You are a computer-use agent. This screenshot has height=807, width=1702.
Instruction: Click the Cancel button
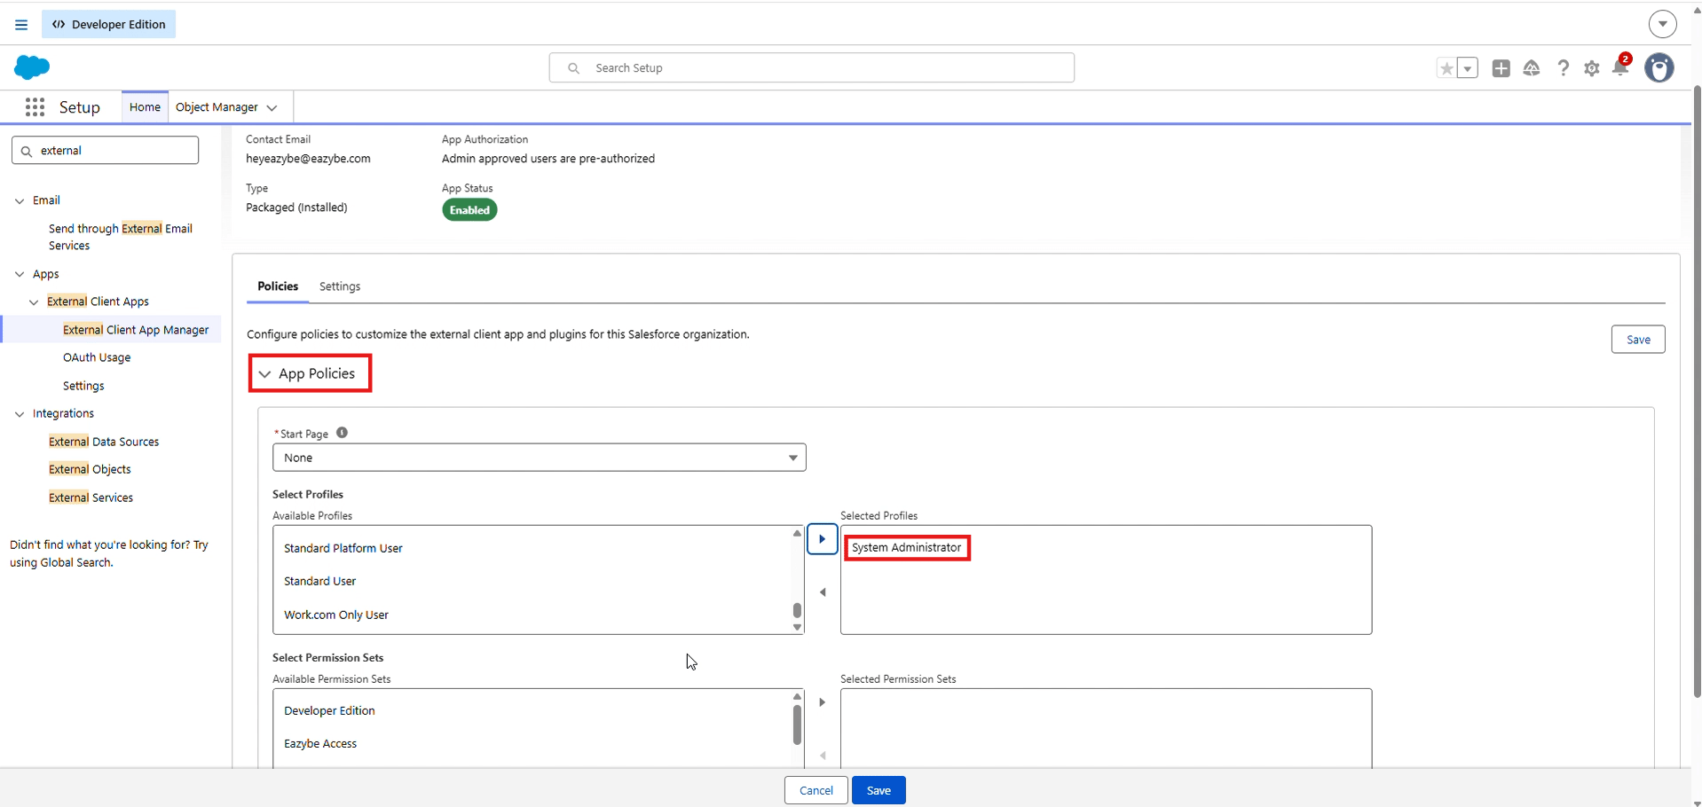point(816,790)
